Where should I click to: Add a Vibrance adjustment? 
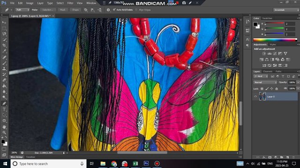[285, 54]
